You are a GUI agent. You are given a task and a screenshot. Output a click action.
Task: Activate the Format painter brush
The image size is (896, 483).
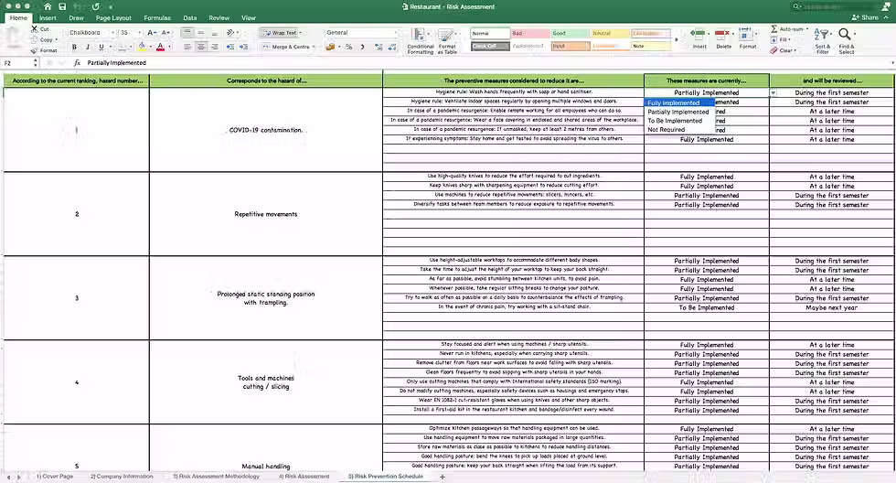(x=35, y=50)
